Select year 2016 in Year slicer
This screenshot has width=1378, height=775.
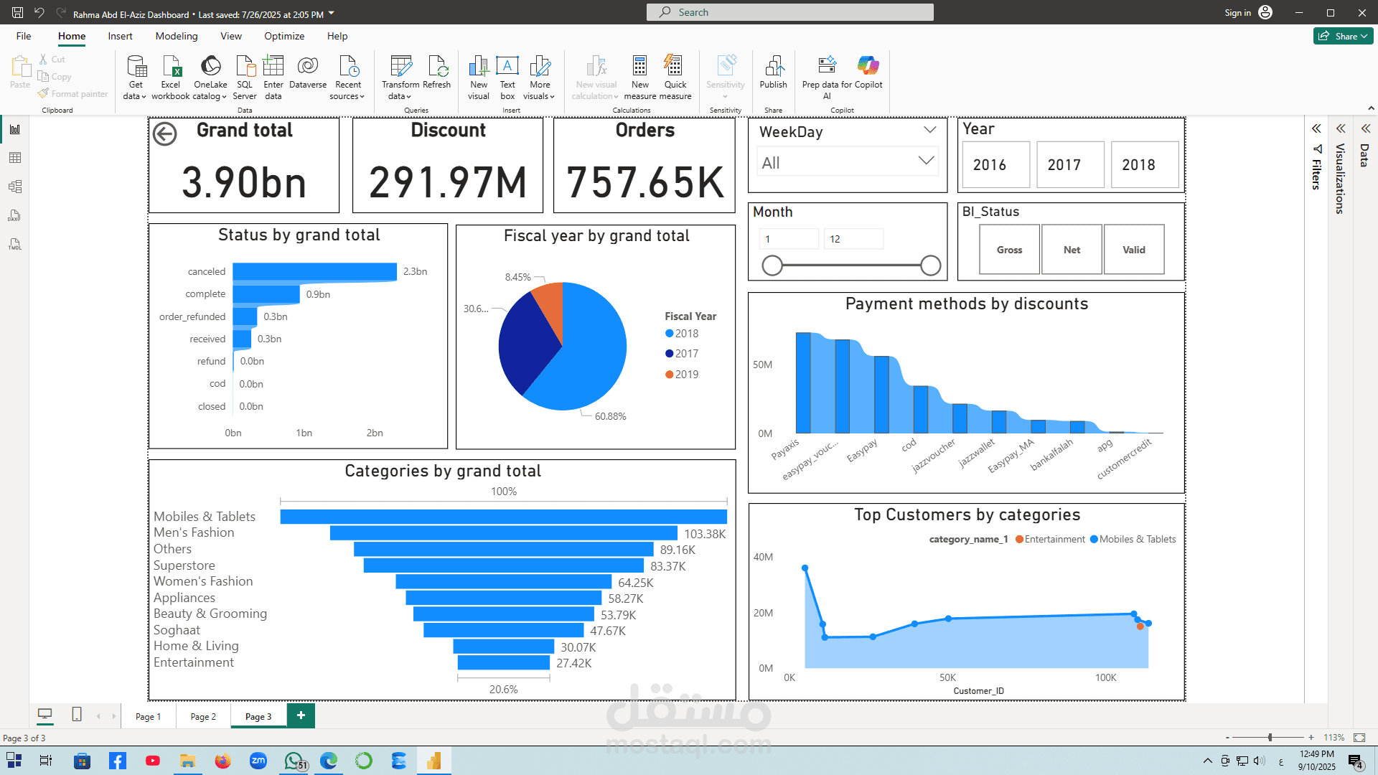point(996,165)
